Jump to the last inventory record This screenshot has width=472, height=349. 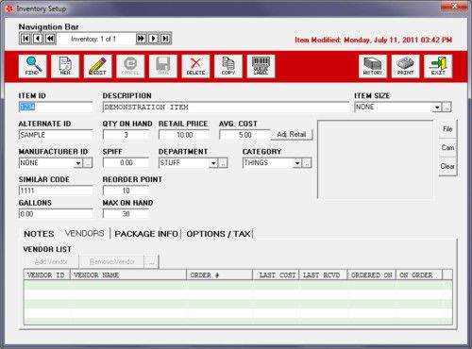[165, 39]
